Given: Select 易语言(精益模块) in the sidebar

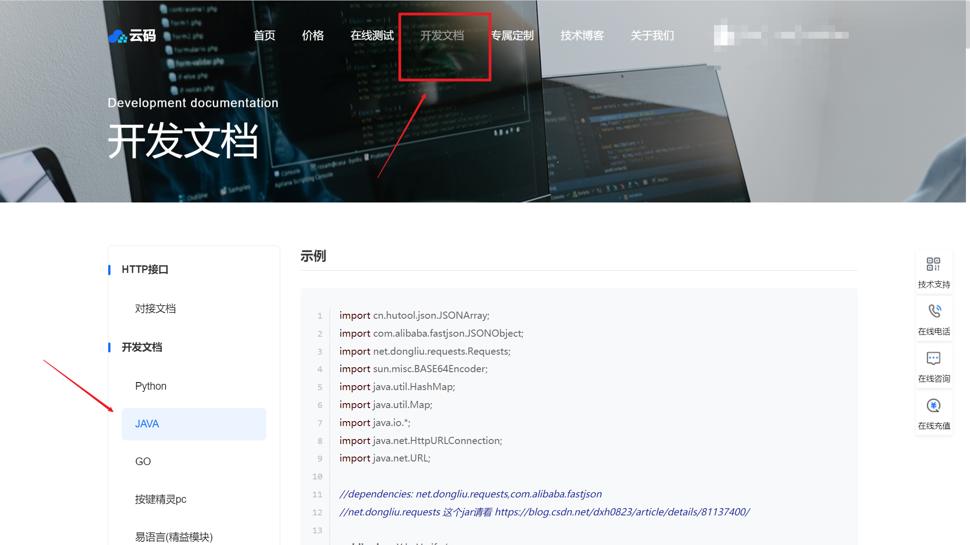Looking at the screenshot, I should (174, 537).
